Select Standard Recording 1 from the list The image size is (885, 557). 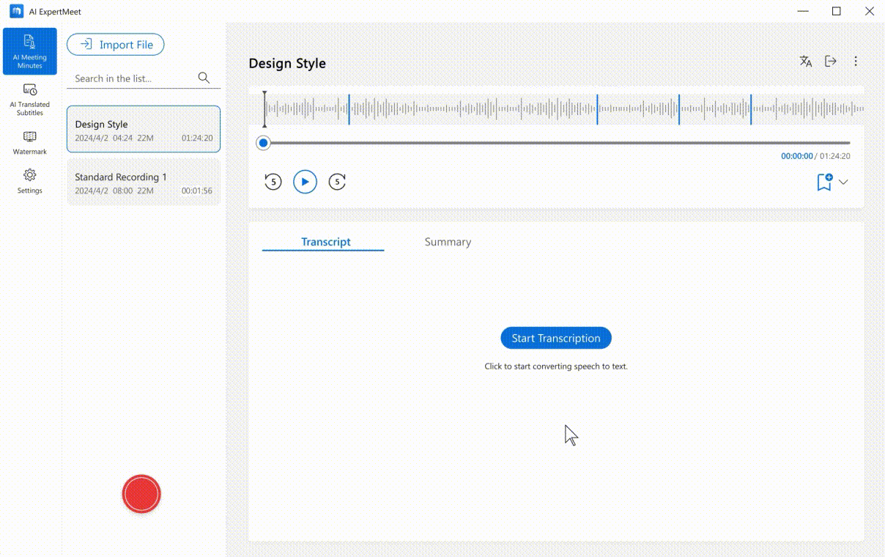tap(144, 182)
